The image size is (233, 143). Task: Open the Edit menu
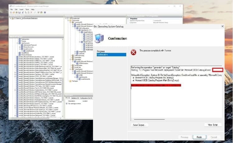[x=16, y=9]
